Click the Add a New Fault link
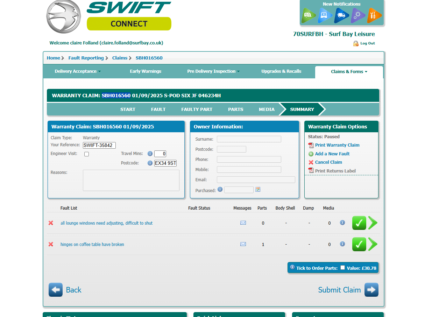 click(x=332, y=154)
